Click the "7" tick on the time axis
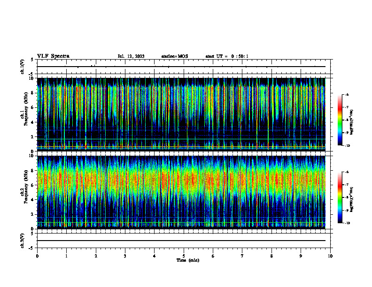 pyautogui.click(x=242, y=256)
